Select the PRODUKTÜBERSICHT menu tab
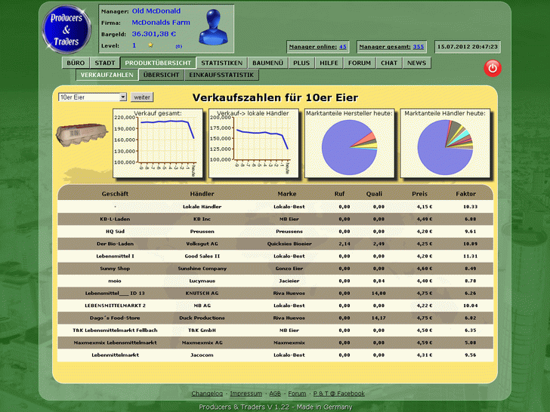550x412 pixels. click(x=158, y=63)
